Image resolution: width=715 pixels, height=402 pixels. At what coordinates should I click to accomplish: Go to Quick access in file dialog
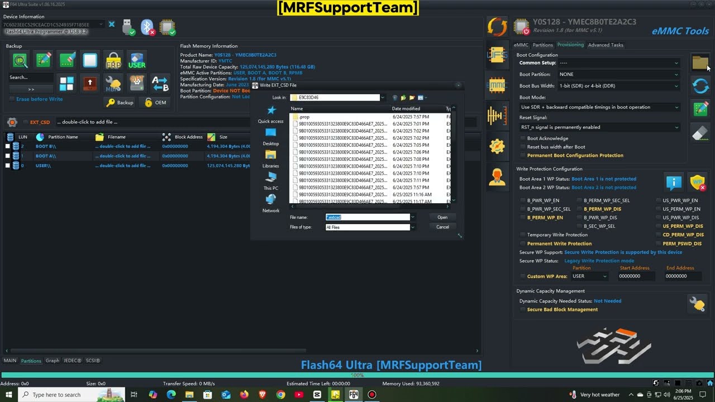(271, 114)
